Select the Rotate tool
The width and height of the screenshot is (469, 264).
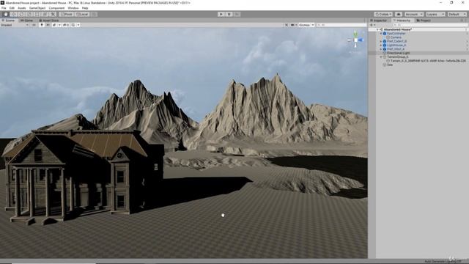(x=21, y=14)
